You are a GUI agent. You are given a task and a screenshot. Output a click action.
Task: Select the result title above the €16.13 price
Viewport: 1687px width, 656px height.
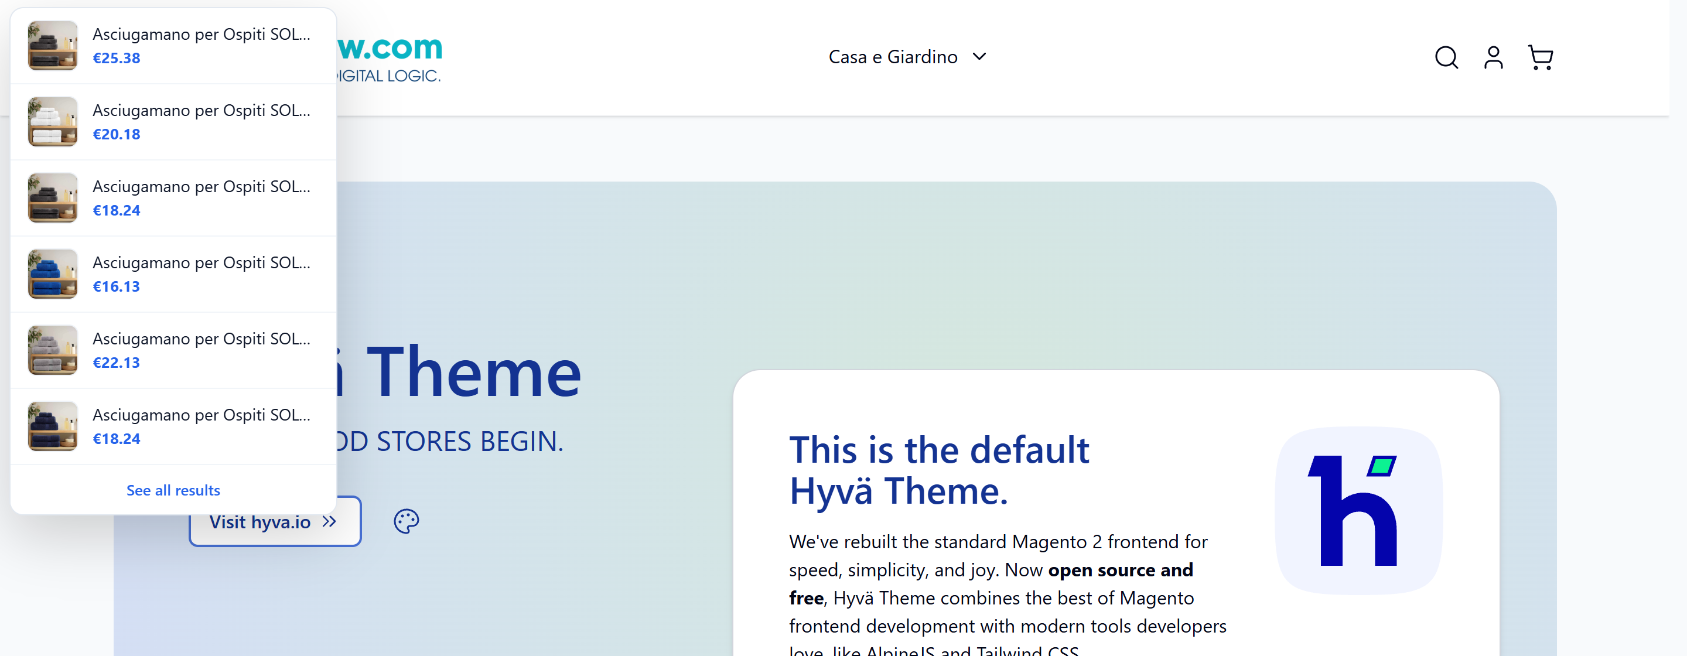pos(201,262)
